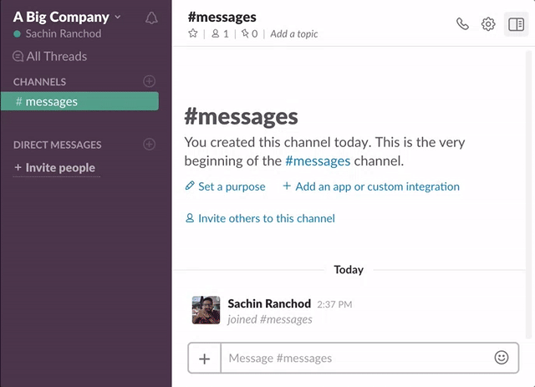This screenshot has width=535, height=387.
Task: Click the attach file plus button
Action: tap(204, 358)
